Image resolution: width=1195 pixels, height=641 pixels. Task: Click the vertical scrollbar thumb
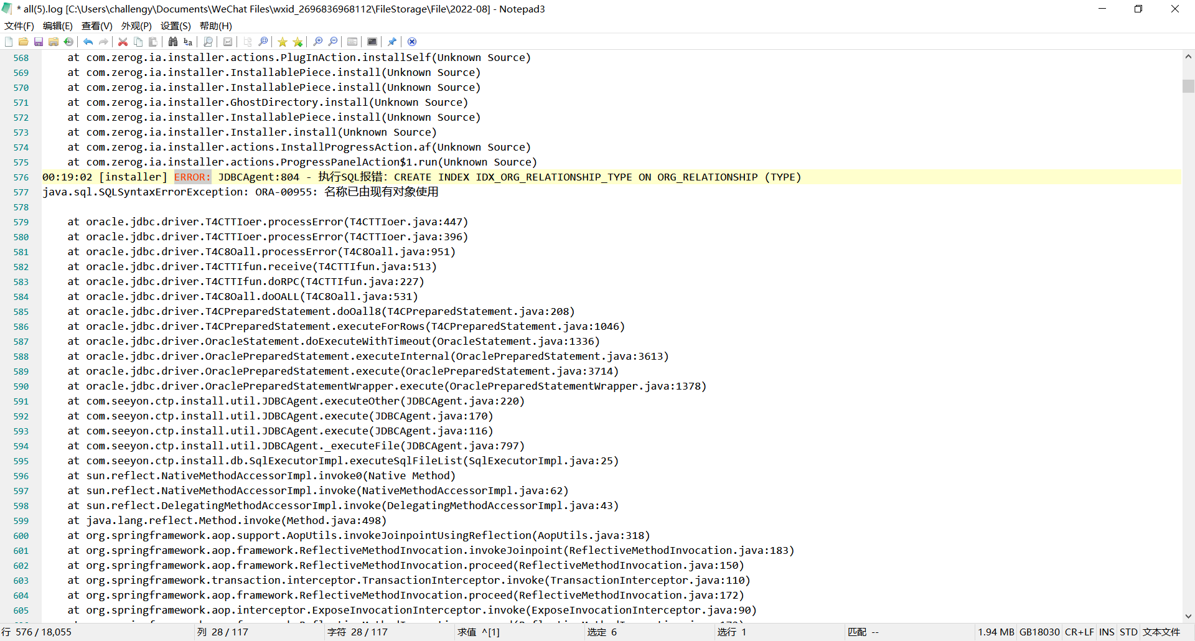pyautogui.click(x=1188, y=86)
